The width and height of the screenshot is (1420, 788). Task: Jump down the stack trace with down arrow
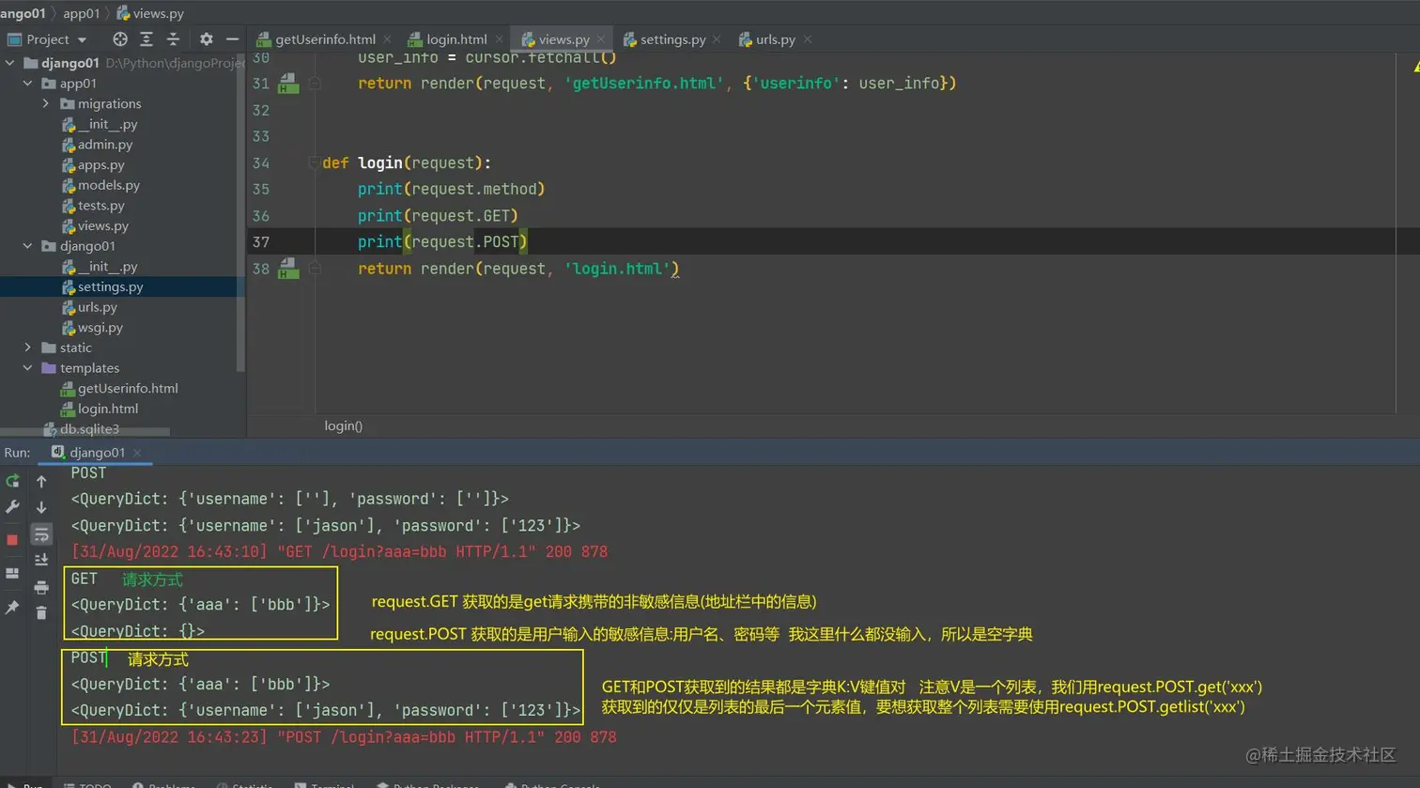[x=41, y=507]
